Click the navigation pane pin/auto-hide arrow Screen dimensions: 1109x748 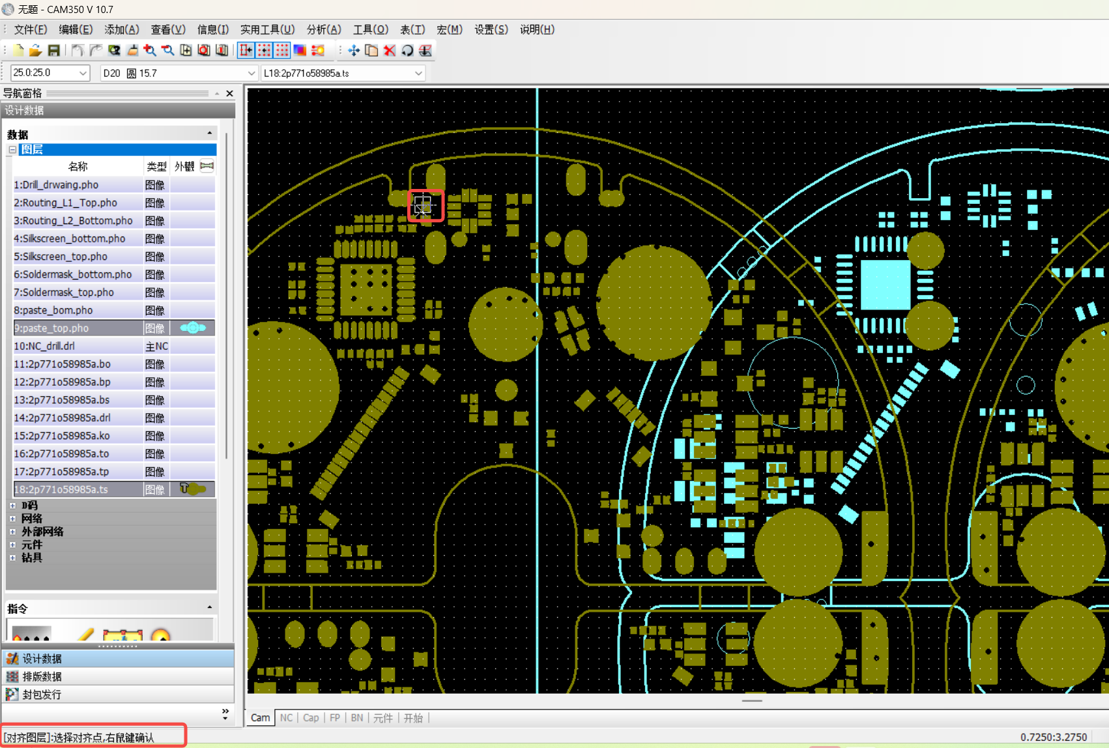pyautogui.click(x=217, y=93)
